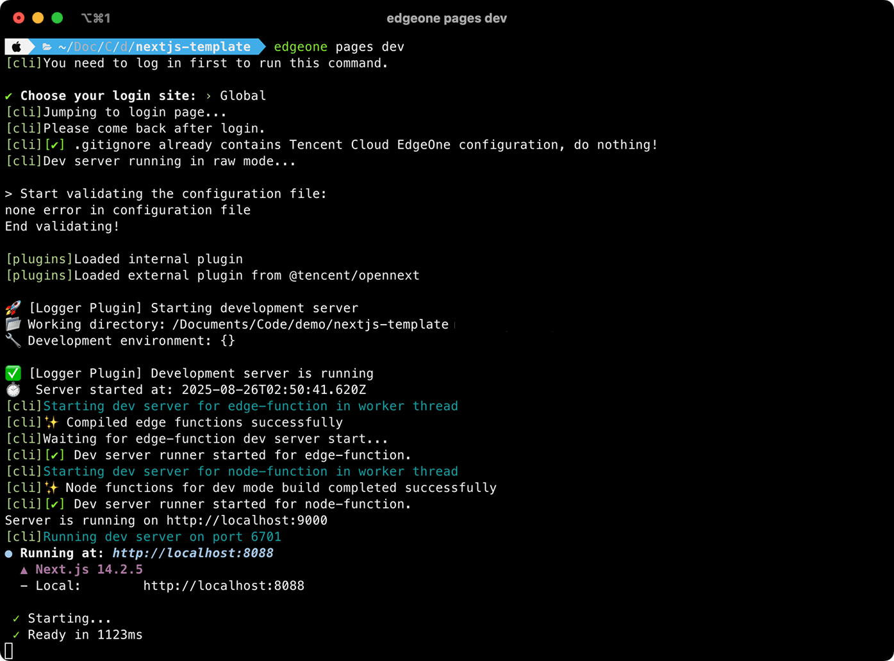The image size is (894, 661).
Task: Click sparkles icon before Compiled edge functions
Action: (51, 423)
